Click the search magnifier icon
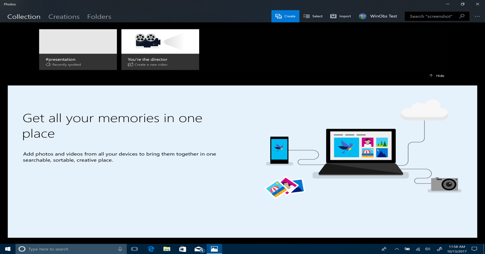 pos(462,16)
